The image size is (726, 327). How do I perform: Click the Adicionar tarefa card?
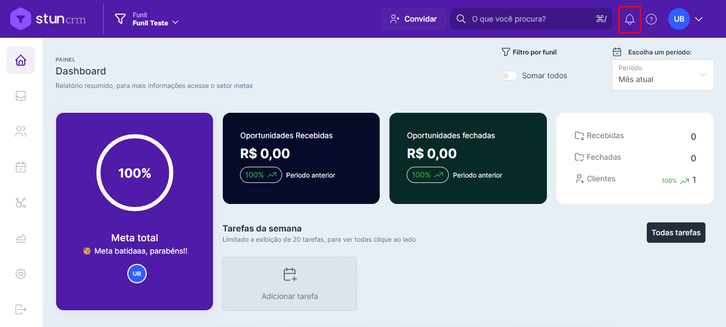(x=290, y=284)
